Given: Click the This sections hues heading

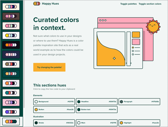Looking at the screenshot, I should pyautogui.click(x=50, y=85).
